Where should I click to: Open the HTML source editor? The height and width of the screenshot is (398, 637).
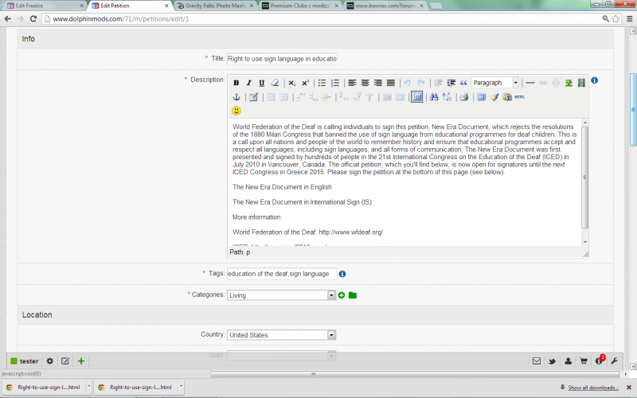coord(520,97)
